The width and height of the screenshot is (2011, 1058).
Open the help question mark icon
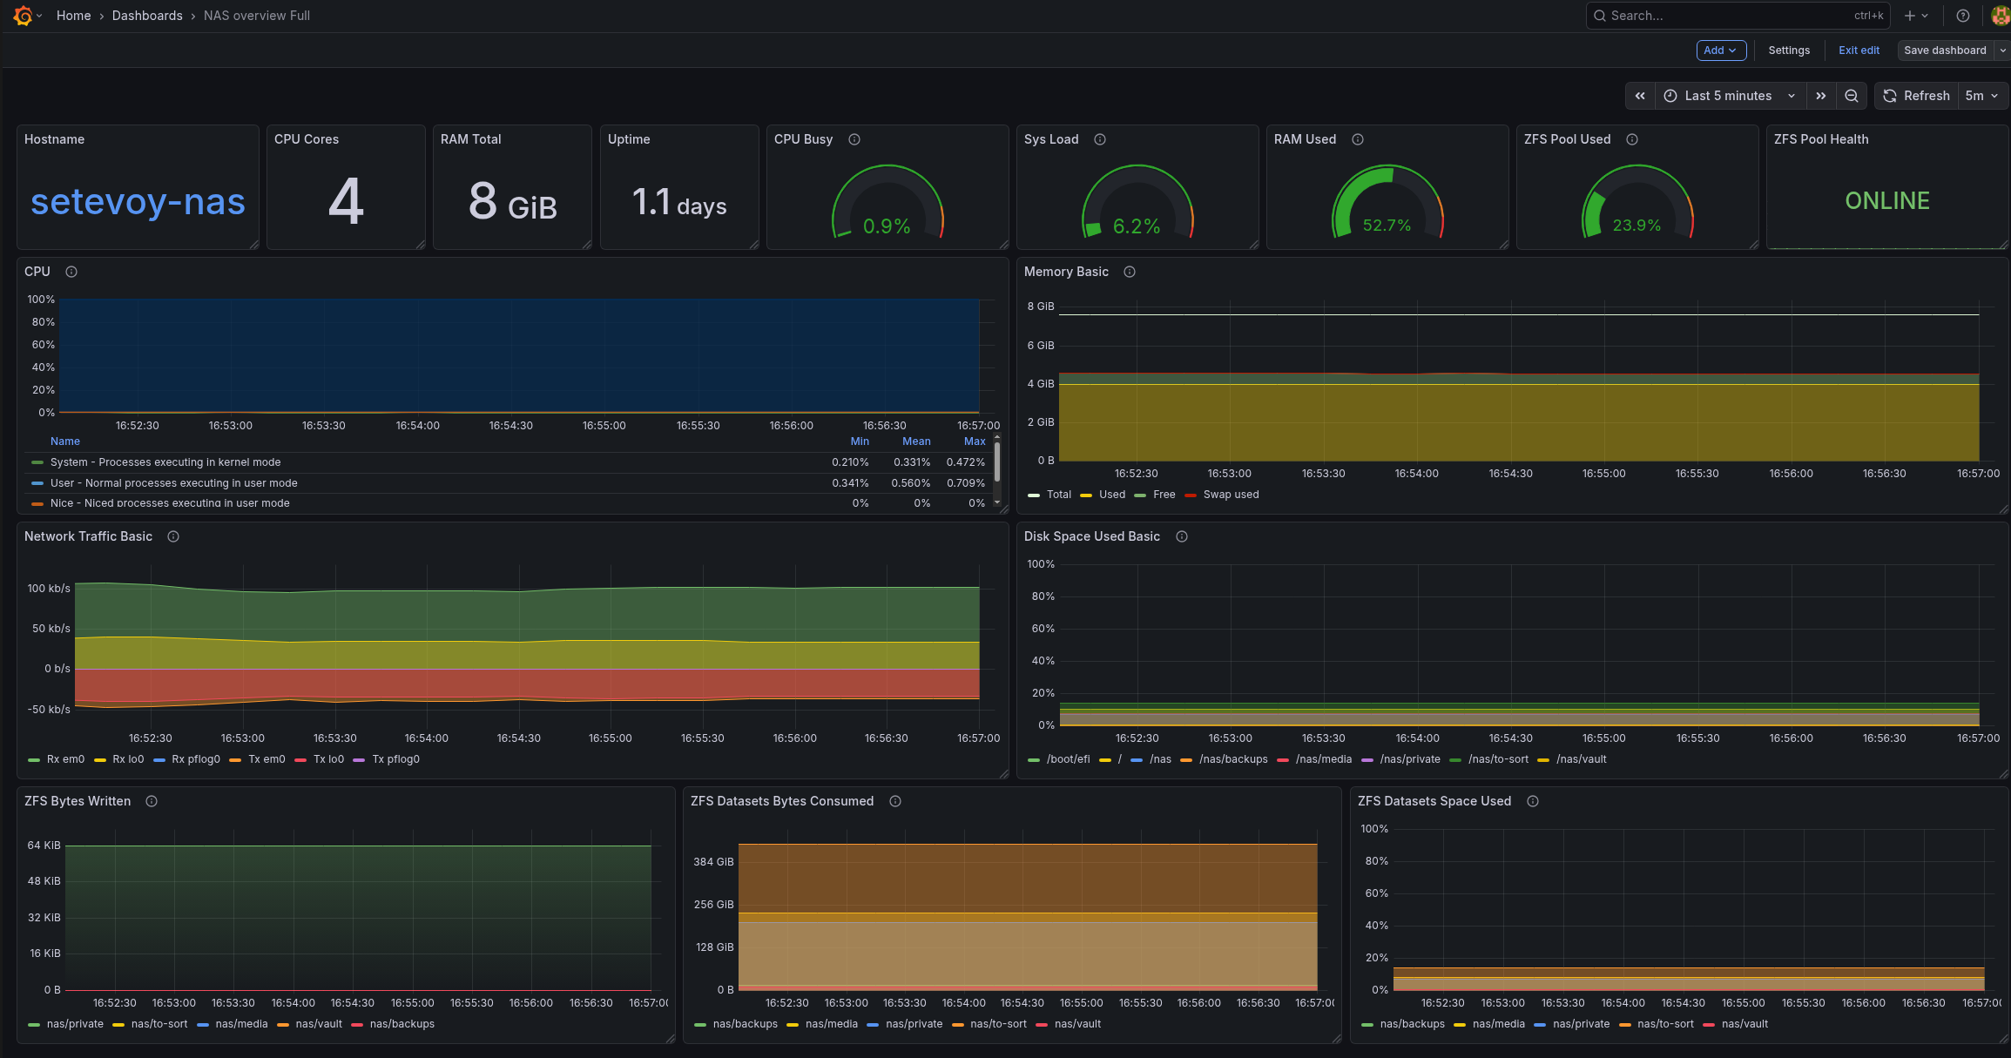(1963, 16)
